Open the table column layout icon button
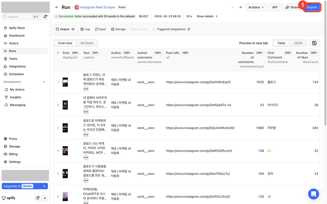Screen dimensions: 327x204 (x=314, y=43)
